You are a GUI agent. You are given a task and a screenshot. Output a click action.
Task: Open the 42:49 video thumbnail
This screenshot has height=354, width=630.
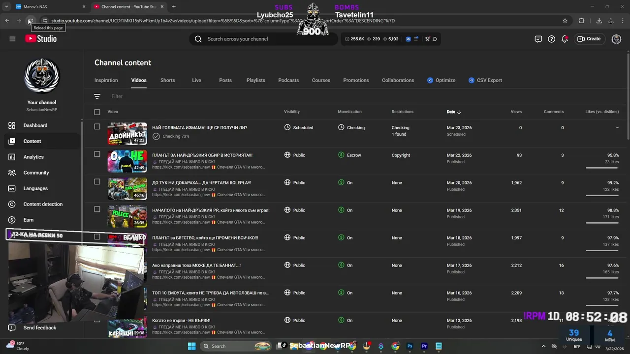pos(127,161)
